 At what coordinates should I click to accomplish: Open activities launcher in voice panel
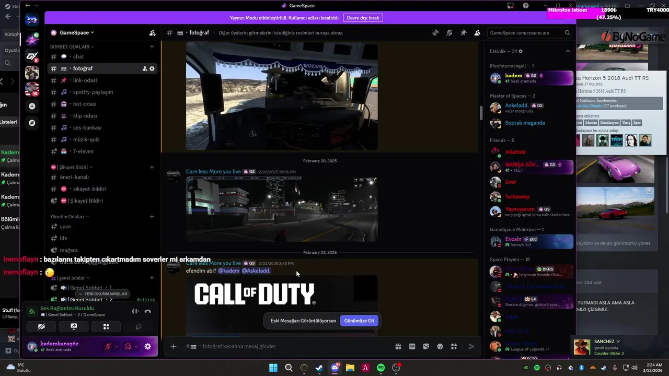(x=106, y=326)
